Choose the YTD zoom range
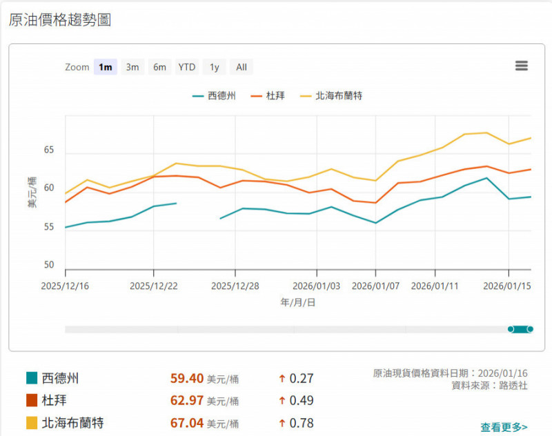 (x=187, y=67)
